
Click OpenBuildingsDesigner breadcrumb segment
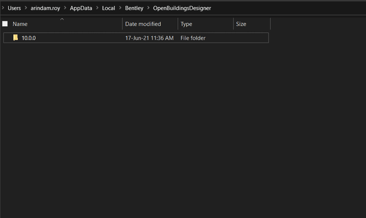[x=182, y=8]
